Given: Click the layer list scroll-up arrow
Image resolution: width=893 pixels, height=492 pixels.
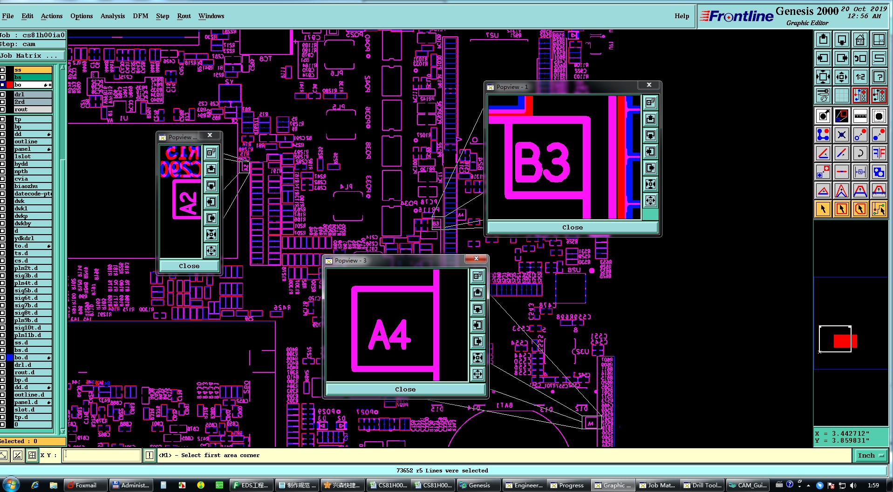Looking at the screenshot, I should [x=62, y=68].
